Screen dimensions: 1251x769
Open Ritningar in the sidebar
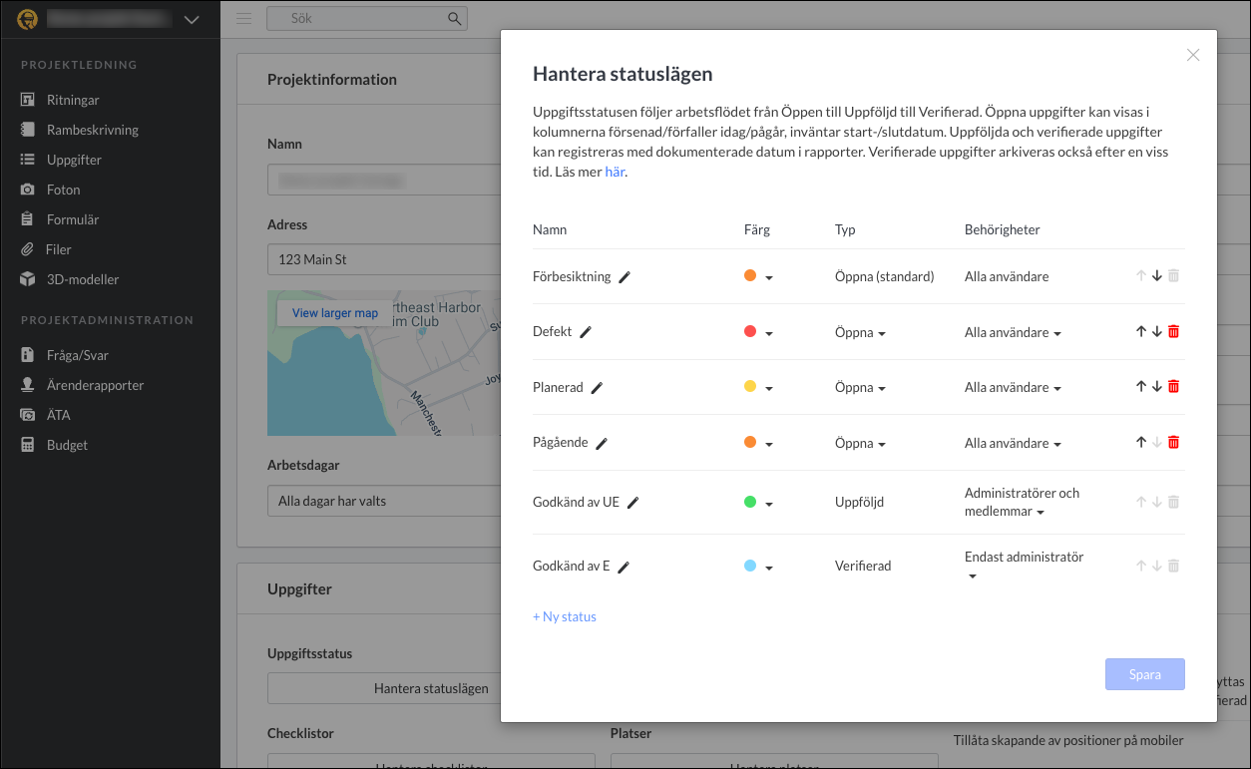(x=73, y=100)
